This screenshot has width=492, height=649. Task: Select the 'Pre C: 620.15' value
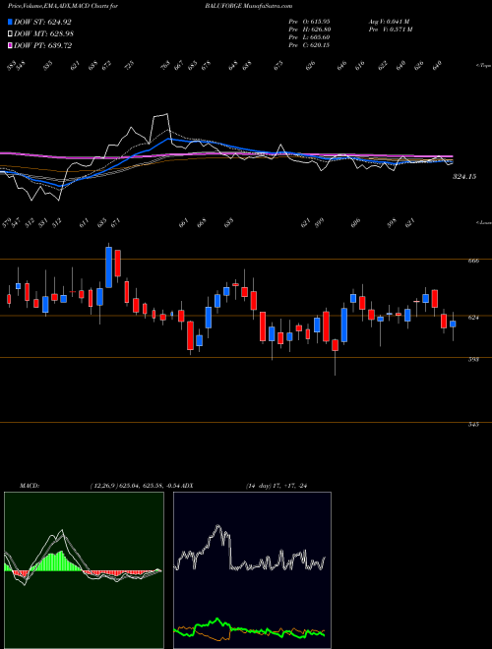[x=309, y=45]
